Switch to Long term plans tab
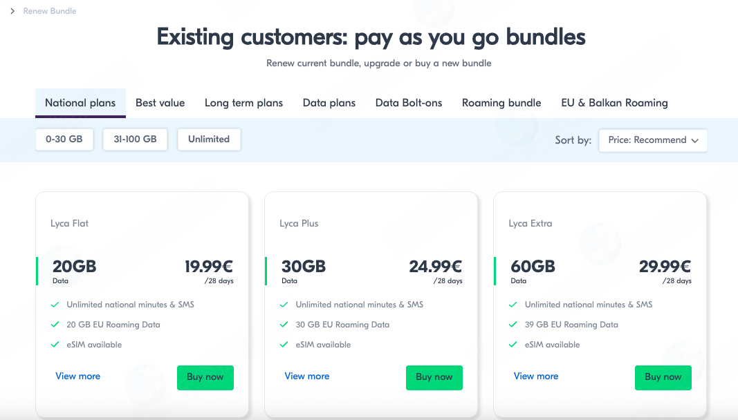Screen dimensions: 738x420 click(x=243, y=103)
